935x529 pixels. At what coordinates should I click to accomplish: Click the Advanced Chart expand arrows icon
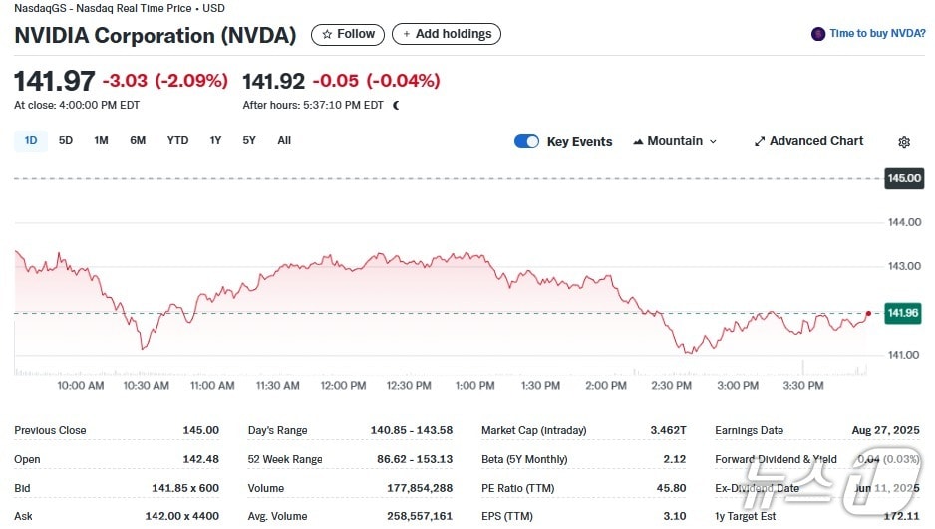(x=759, y=141)
